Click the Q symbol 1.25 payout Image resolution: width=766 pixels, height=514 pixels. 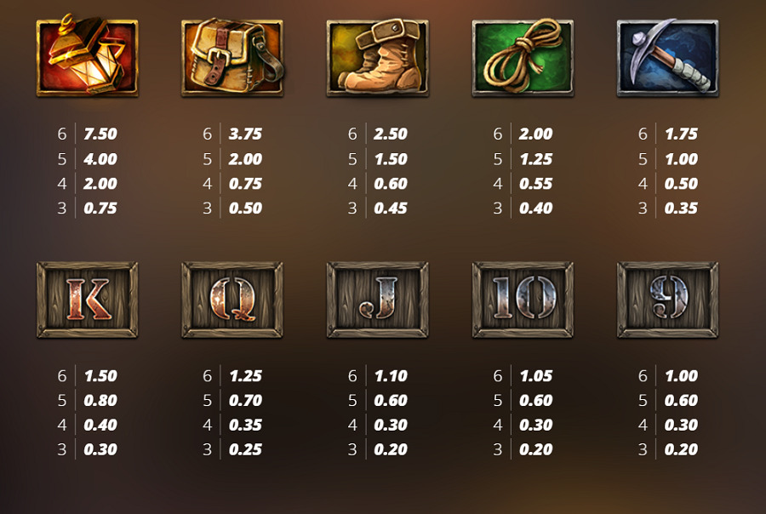(245, 376)
